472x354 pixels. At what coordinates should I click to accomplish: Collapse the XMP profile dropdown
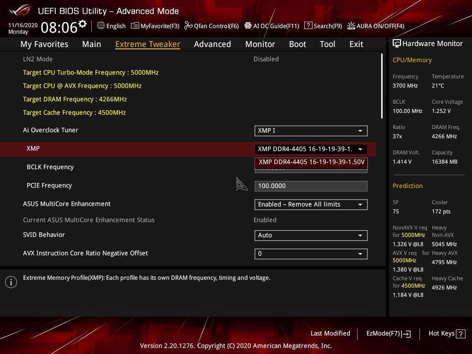(311, 149)
